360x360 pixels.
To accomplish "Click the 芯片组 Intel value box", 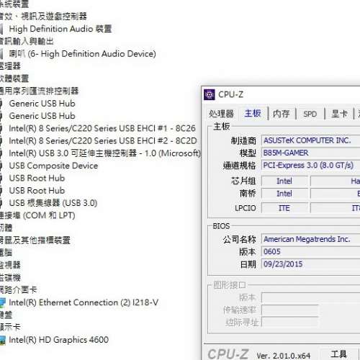I will (284, 181).
